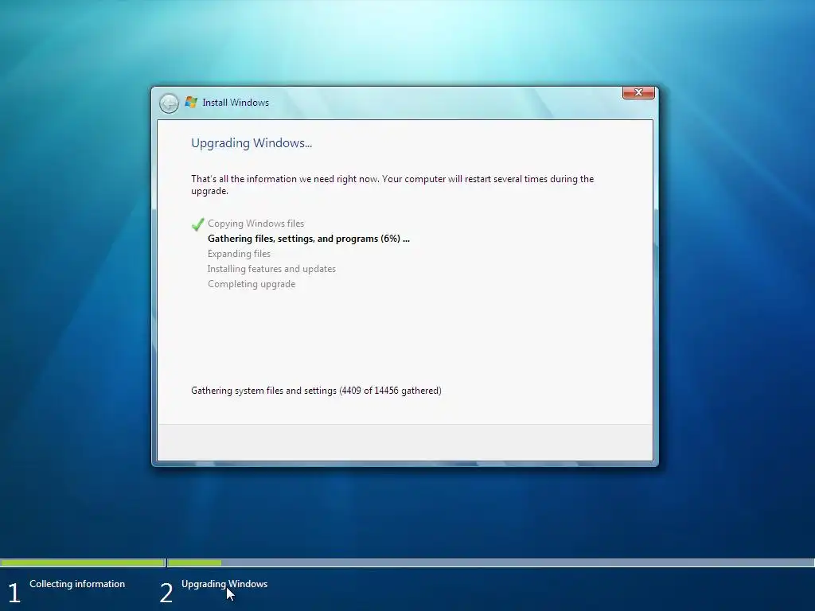
Task: Click the stage number 1 at bottom
Action: point(14,593)
